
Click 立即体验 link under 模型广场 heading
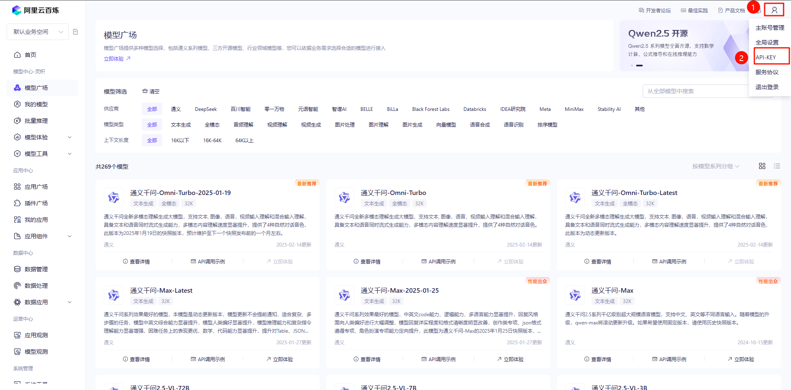tap(117, 59)
